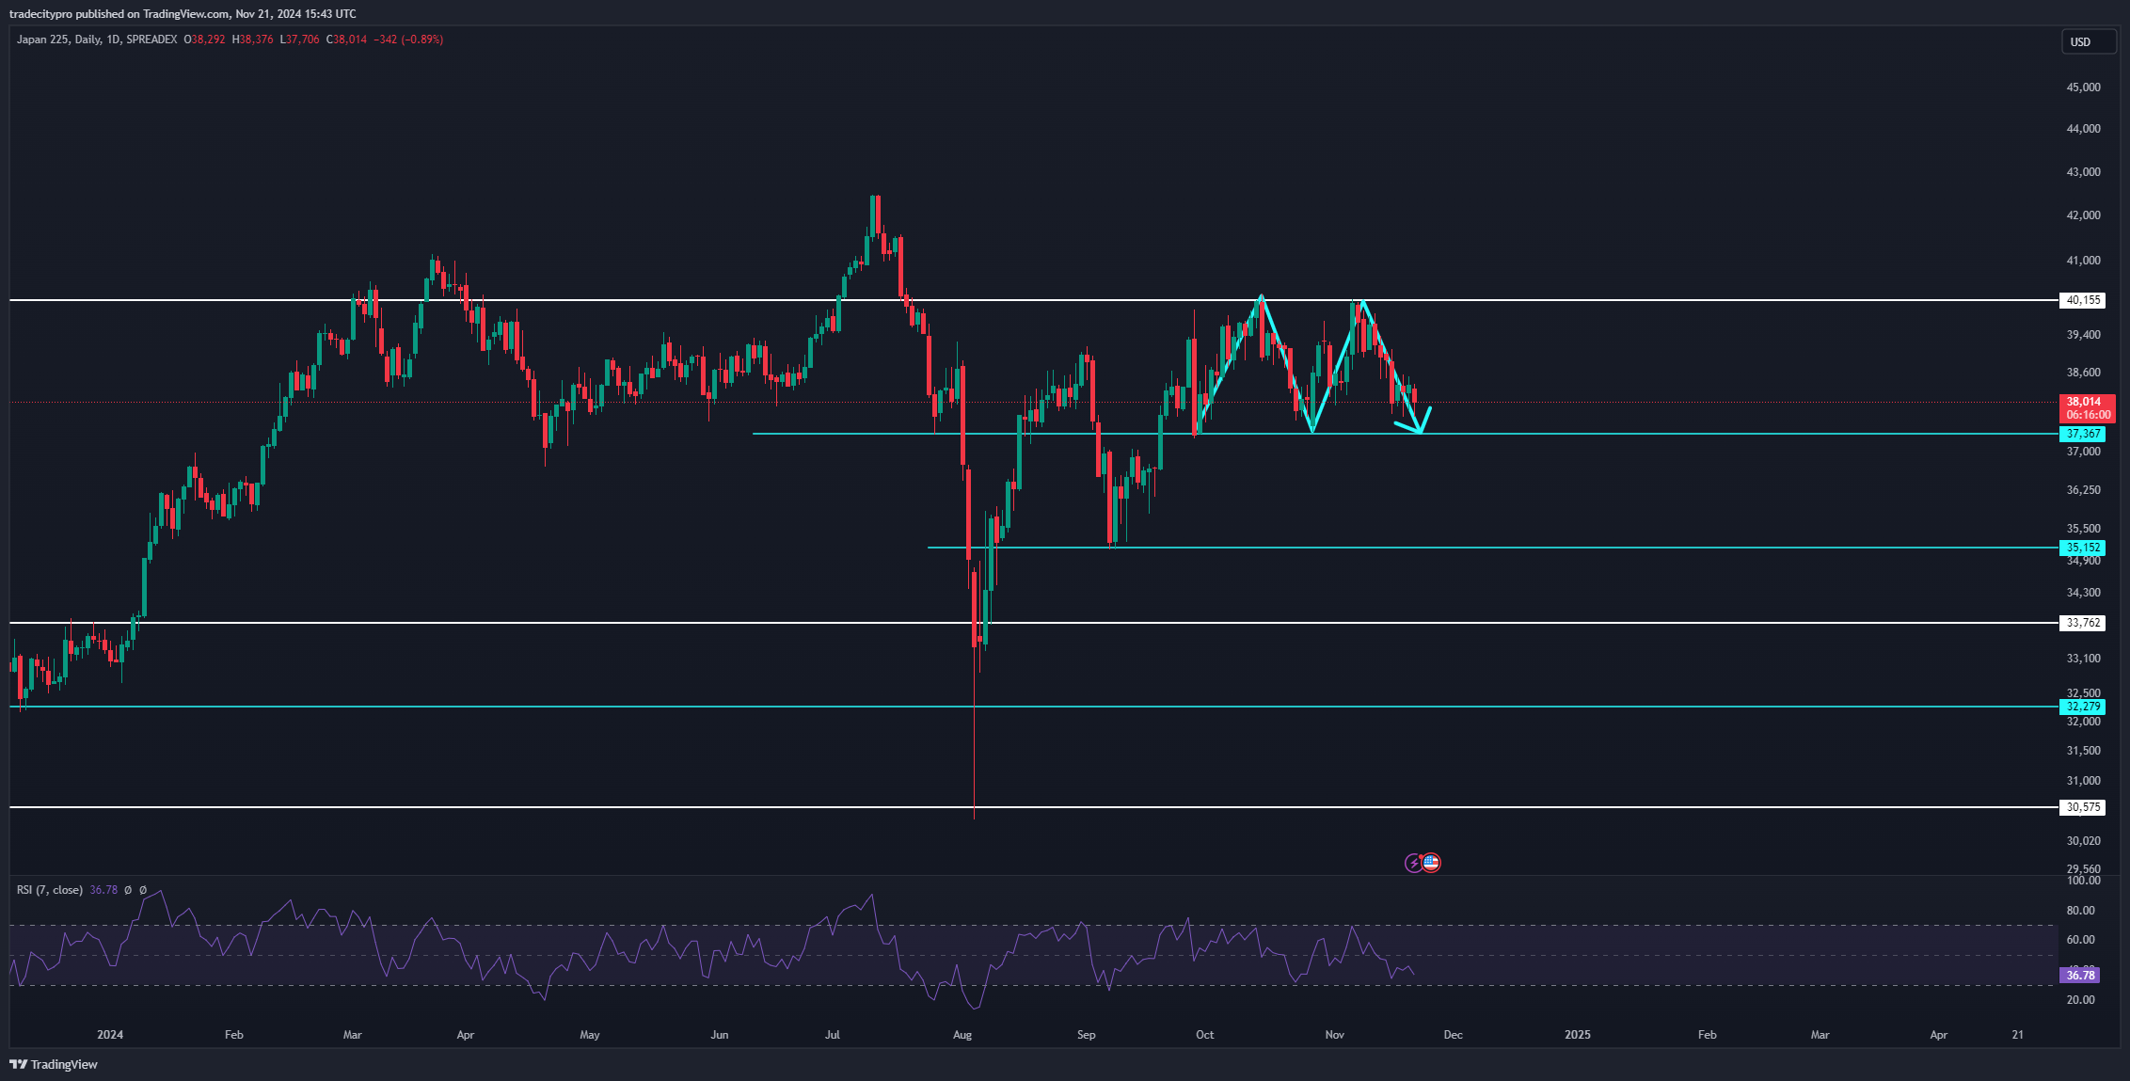
Task: Click the US flag economic event icon
Action: (x=1431, y=863)
